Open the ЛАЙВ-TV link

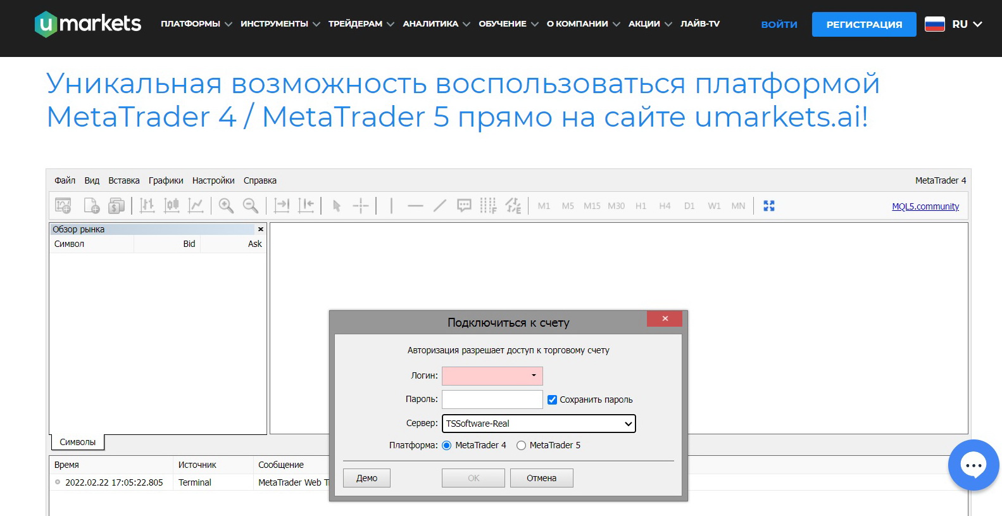pyautogui.click(x=700, y=24)
